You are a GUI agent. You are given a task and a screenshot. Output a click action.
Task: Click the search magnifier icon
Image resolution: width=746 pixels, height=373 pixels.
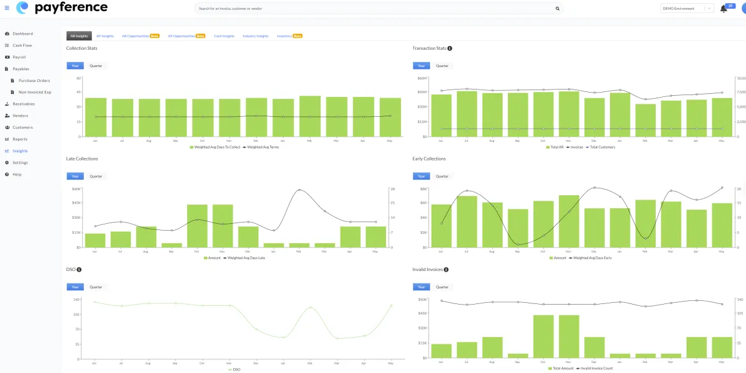[557, 9]
